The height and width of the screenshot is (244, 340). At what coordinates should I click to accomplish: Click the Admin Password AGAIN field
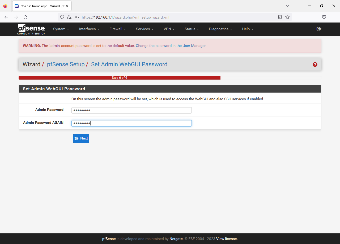[x=131, y=123]
